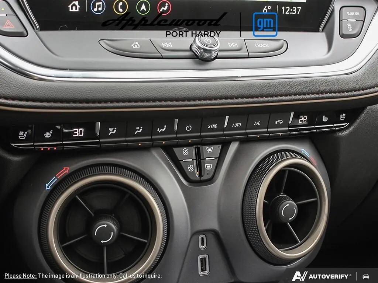Open the climate seat icon on touchscreen
This screenshot has height=283, width=378.
tap(164, 7)
